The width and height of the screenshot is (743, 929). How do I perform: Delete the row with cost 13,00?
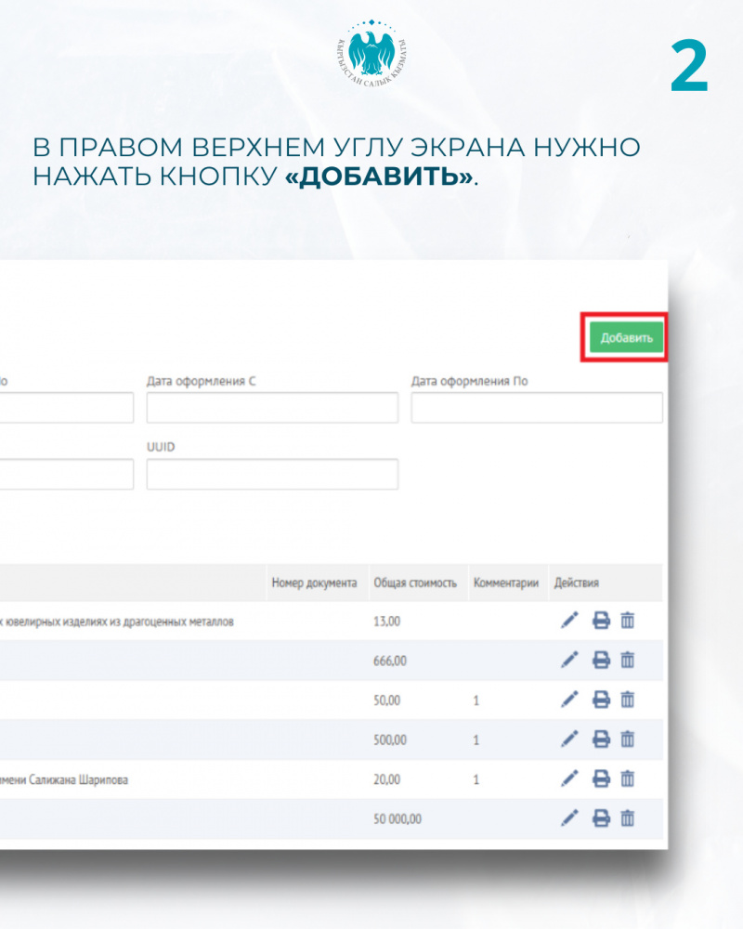point(628,621)
